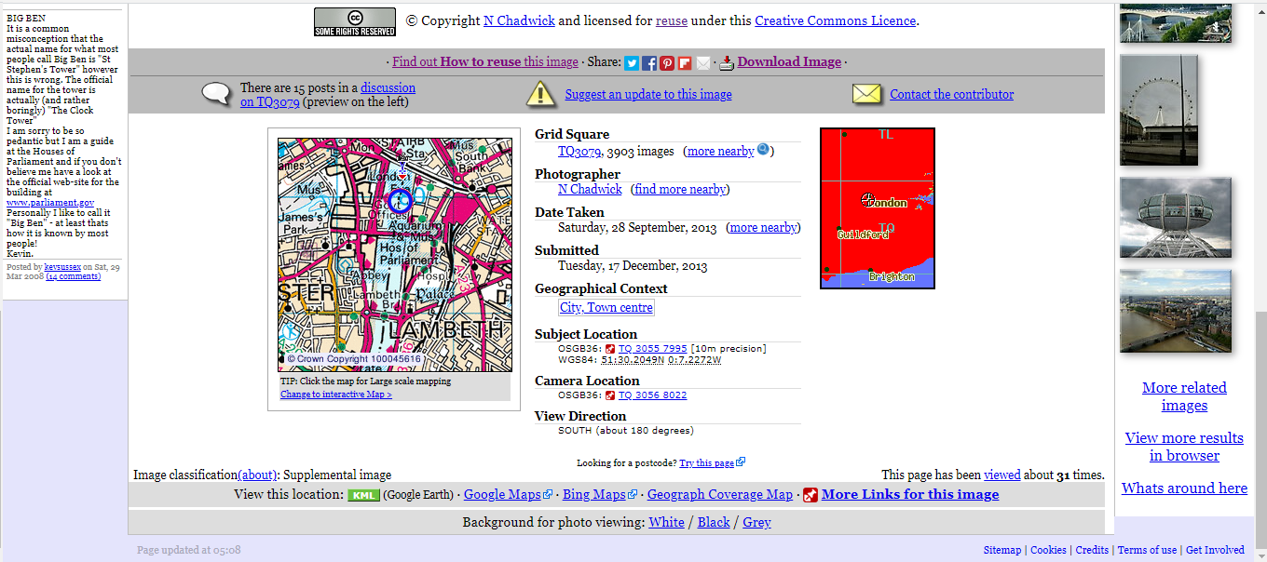Open the Sitemap footer link
Screen dimensions: 1267x562
[x=1002, y=550]
